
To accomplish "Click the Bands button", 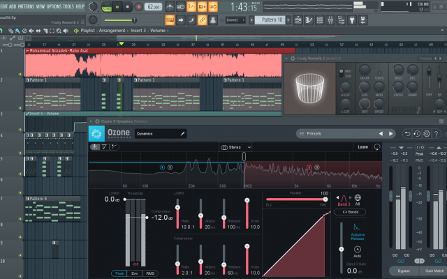I will coord(350,212).
